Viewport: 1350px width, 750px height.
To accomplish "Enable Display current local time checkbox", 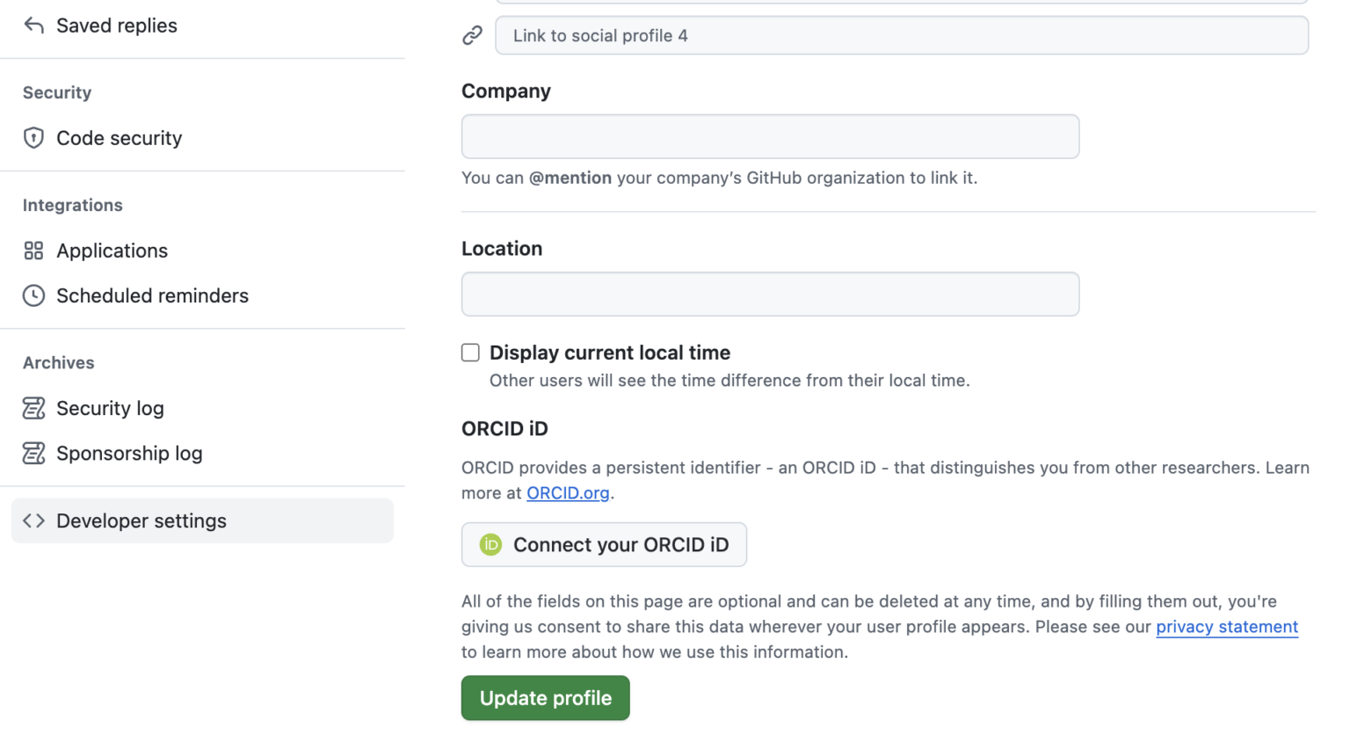I will click(471, 353).
